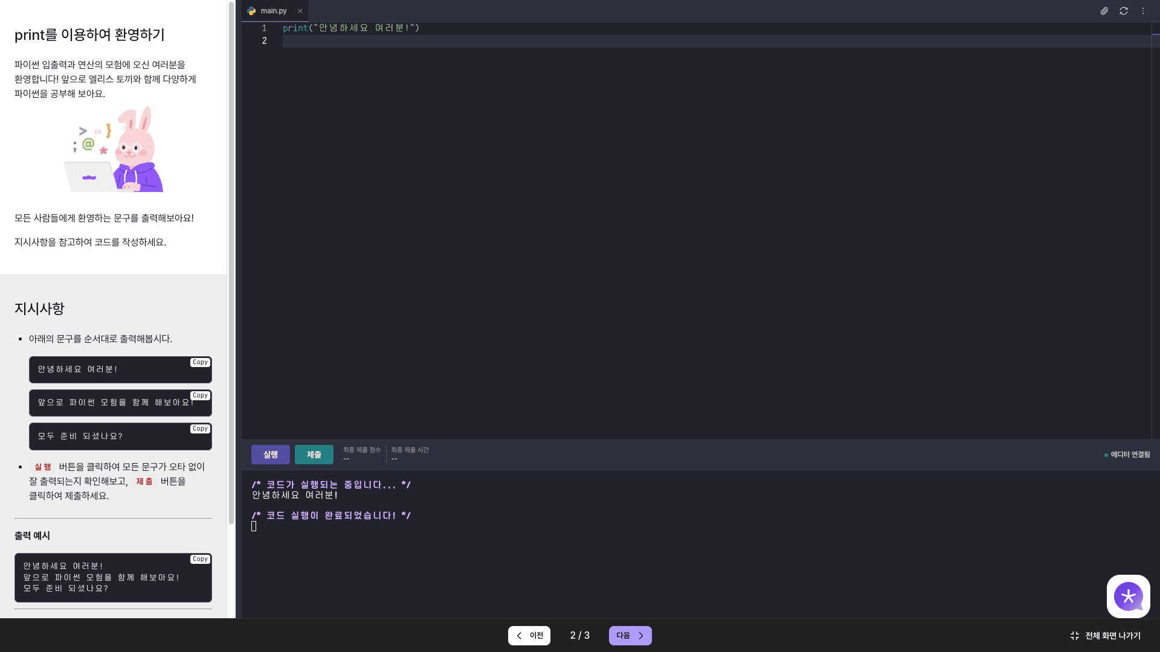Go to previous page with 이전
Screen dimensions: 1160x652
pos(529,636)
